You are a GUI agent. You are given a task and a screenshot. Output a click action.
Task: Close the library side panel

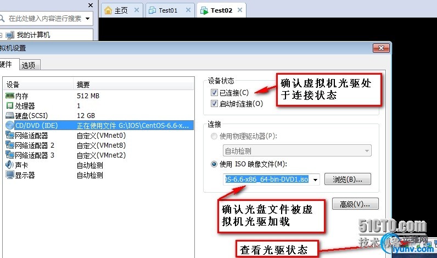click(90, 5)
